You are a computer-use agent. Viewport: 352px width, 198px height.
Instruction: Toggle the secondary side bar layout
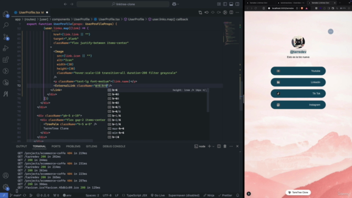click(x=237, y=4)
